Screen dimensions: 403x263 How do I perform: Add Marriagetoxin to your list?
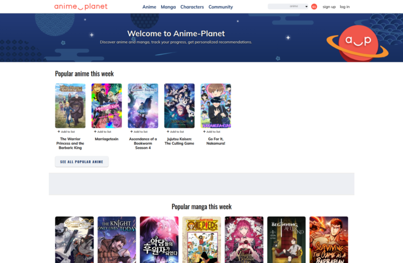point(102,132)
